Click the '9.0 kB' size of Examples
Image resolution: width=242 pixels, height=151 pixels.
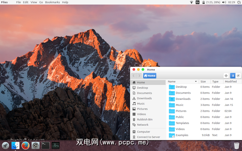(x=206, y=135)
